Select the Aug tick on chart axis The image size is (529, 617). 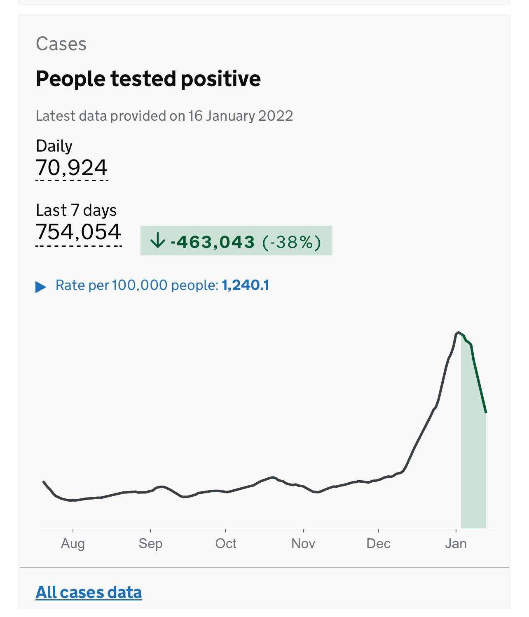tap(73, 543)
